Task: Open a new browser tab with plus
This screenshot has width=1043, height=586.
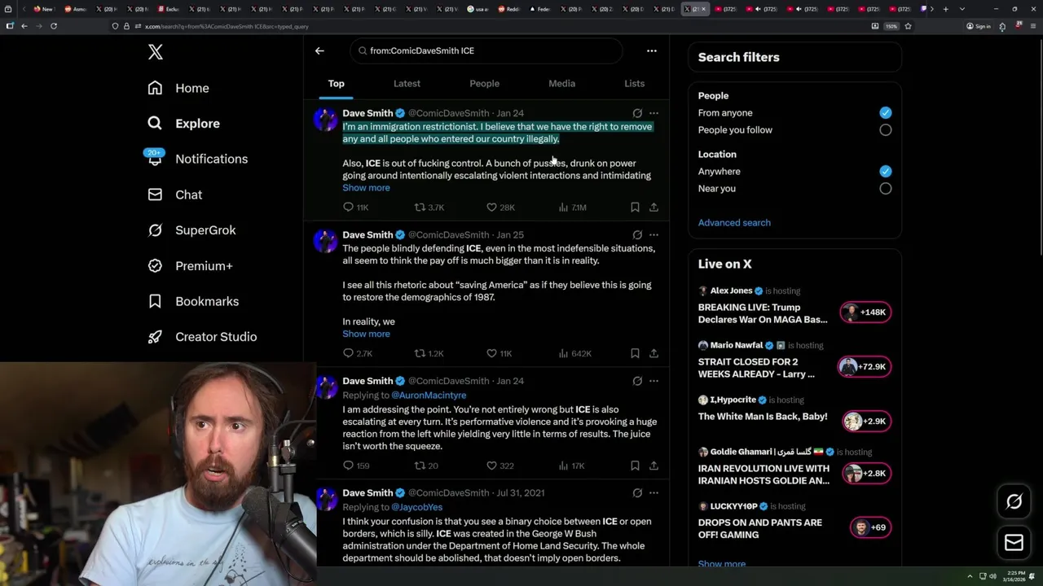Action: [945, 9]
